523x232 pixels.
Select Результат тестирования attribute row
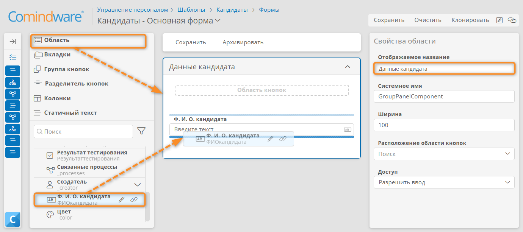click(89, 155)
